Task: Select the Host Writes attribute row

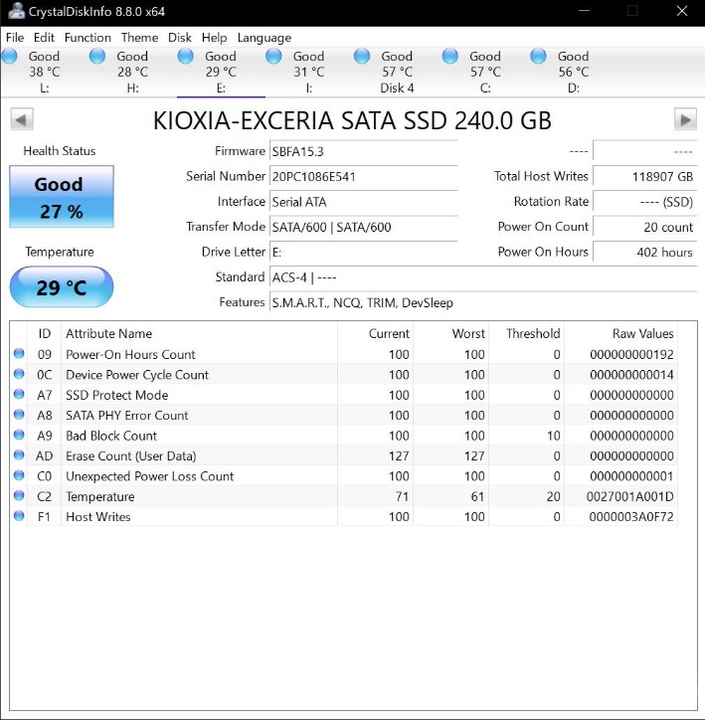Action: (97, 517)
